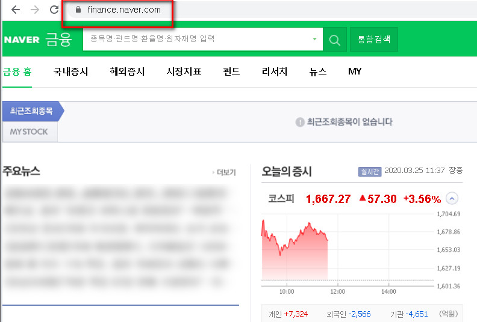Click the 오늘의 증시 heading

(x=287, y=171)
